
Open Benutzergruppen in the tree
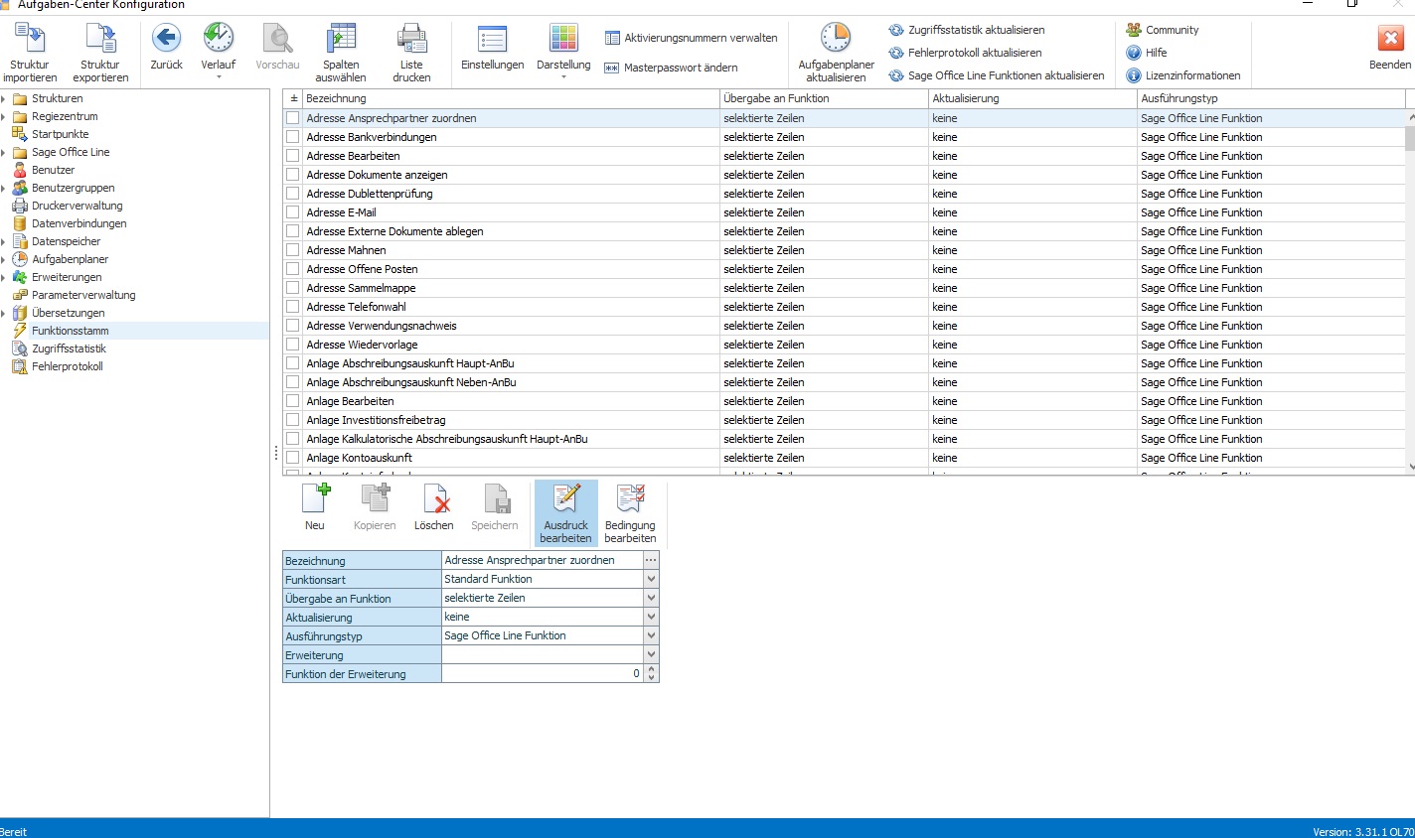(x=73, y=188)
